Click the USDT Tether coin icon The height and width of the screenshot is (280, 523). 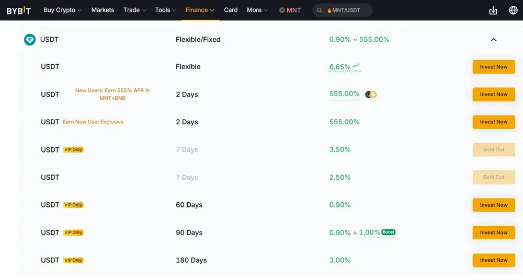tap(30, 40)
